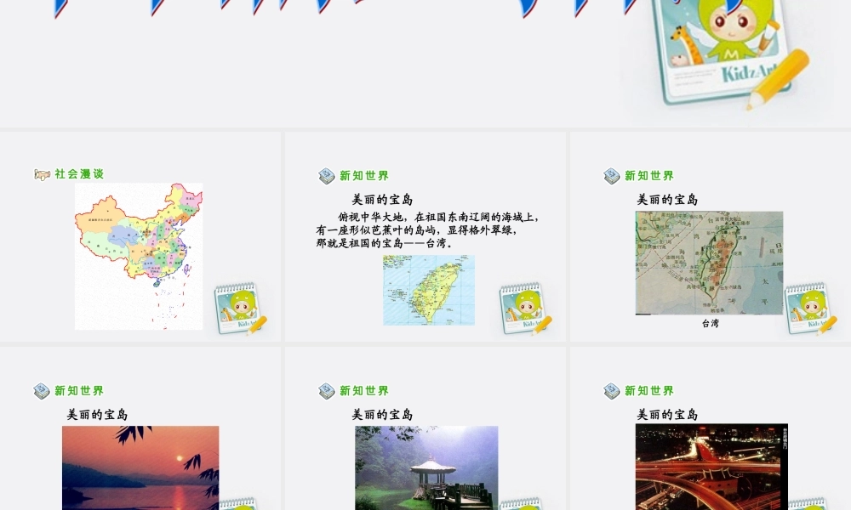Select the blue Taiwan island map image
Image resolution: width=851 pixels, height=510 pixels.
pyautogui.click(x=429, y=291)
